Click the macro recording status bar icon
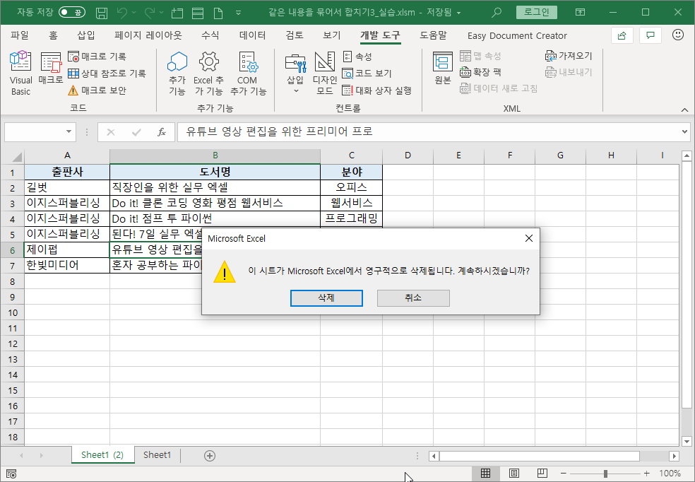Screen dimensions: 695x482 (11, 474)
